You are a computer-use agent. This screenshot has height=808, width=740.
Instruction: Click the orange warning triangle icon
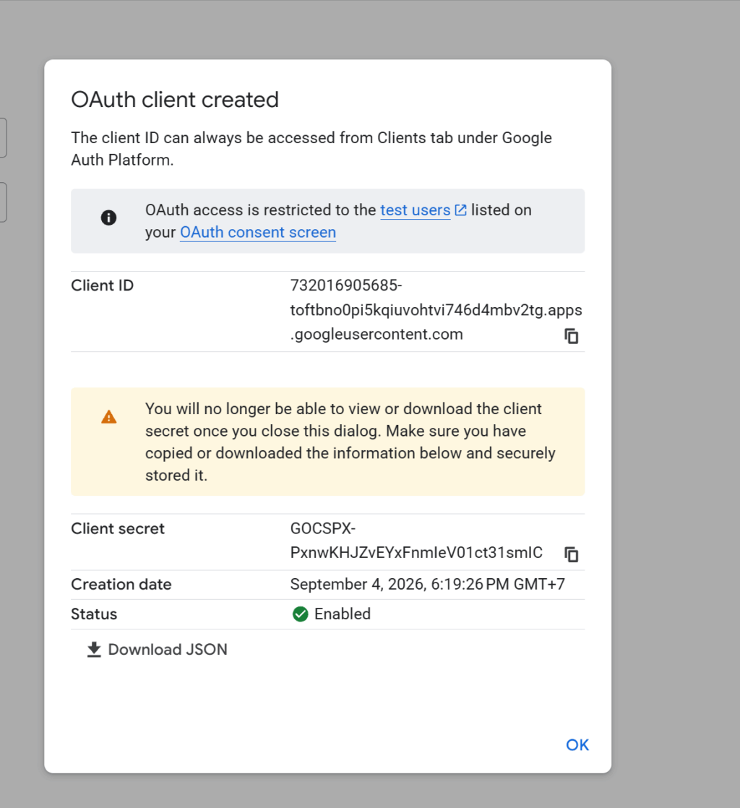pyautogui.click(x=108, y=416)
